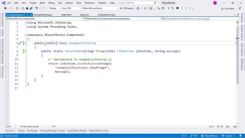This screenshot has height=138, width=245.
Task: Open the File menu
Action: 9,3
